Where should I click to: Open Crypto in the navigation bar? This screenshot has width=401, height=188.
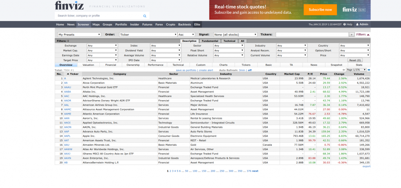[x=171, y=25]
